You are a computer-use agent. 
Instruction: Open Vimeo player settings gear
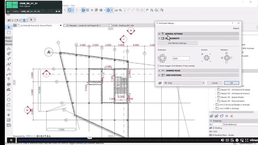tap(237, 140)
